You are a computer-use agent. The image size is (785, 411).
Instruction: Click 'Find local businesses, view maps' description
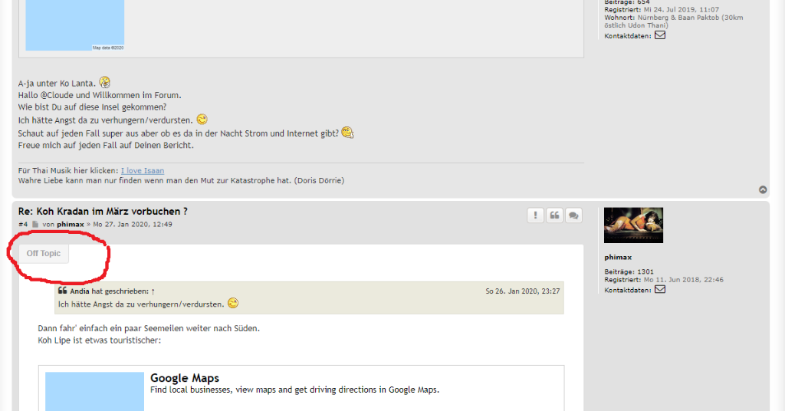(294, 390)
